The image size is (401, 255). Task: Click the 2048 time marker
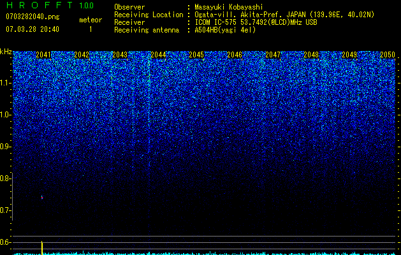click(311, 55)
